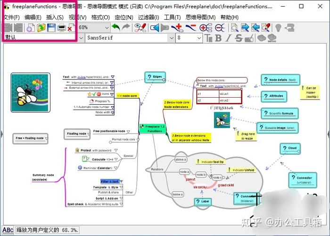Select the Freeplane 1.2 Functions root node
Image resolution: width=330 pixels, height=236 pixels.
[x=153, y=129]
